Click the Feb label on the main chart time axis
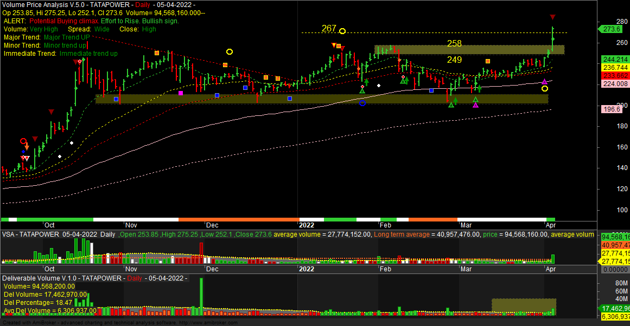The height and width of the screenshot is (326, 630). 385,225
